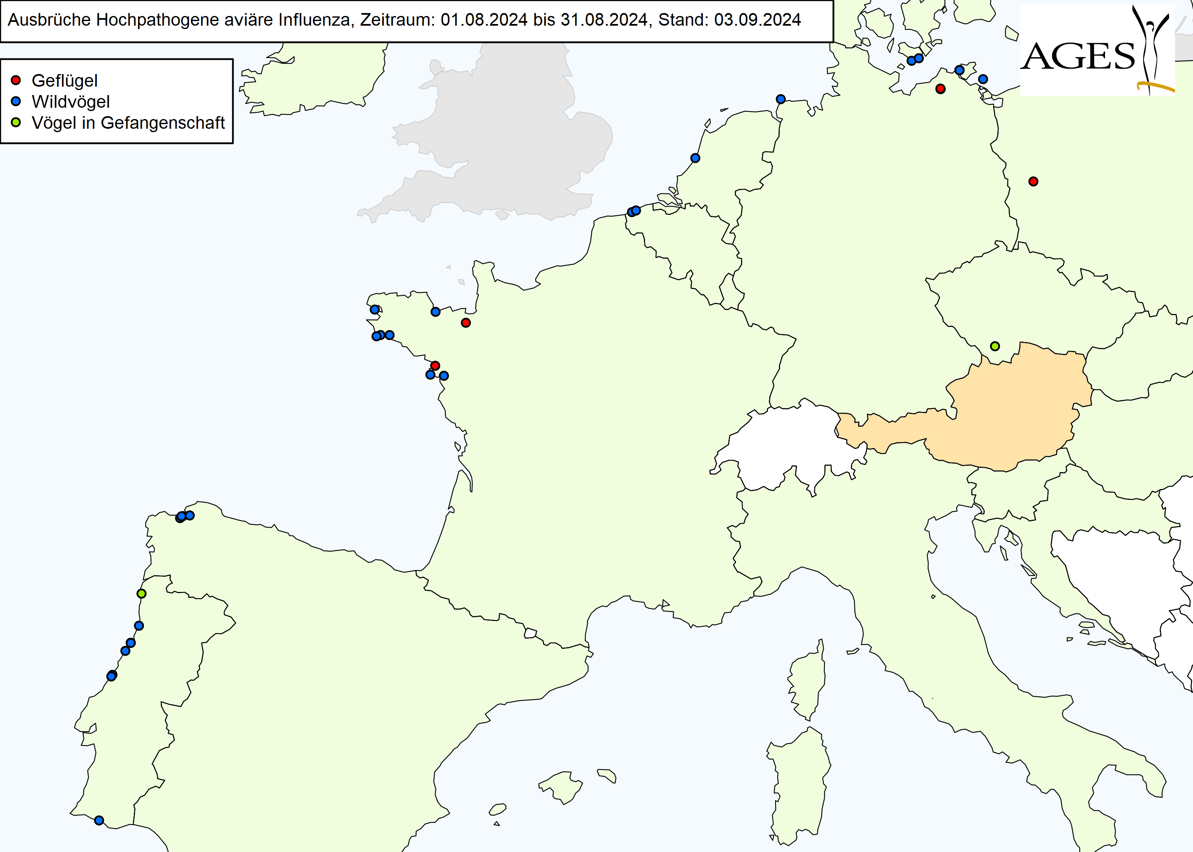Select the blue wild-bird marker on the Dutch coast
Viewport: 1193px width, 852px height.
click(x=695, y=158)
